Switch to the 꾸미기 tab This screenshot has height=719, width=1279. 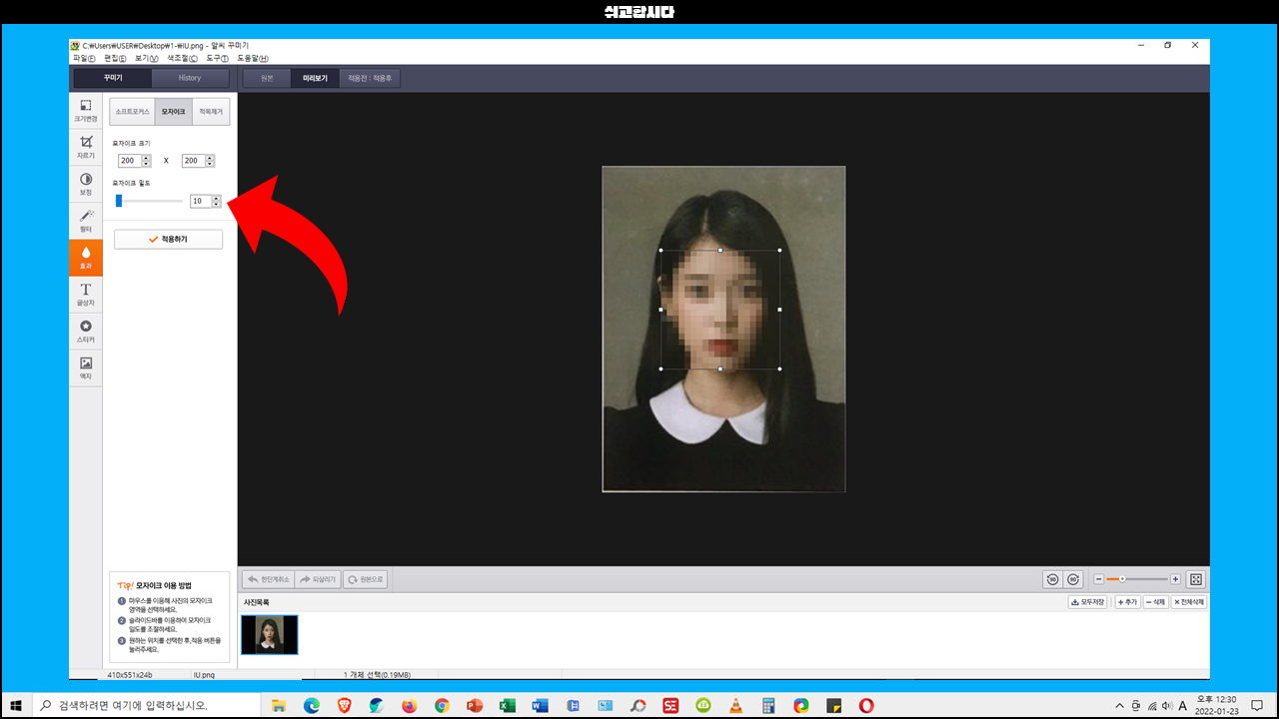113,78
